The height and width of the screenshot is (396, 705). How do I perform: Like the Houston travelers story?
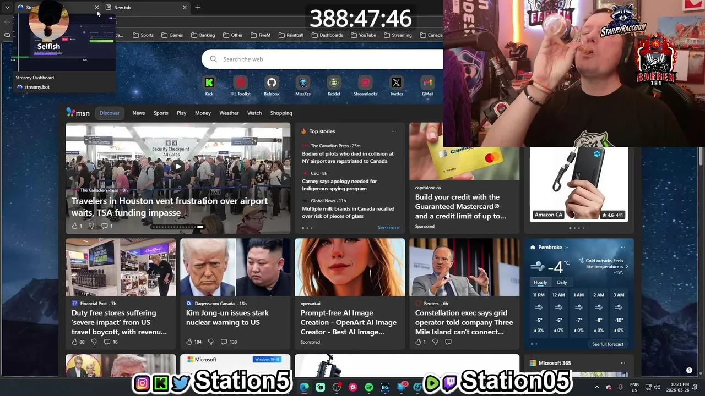[x=75, y=226]
